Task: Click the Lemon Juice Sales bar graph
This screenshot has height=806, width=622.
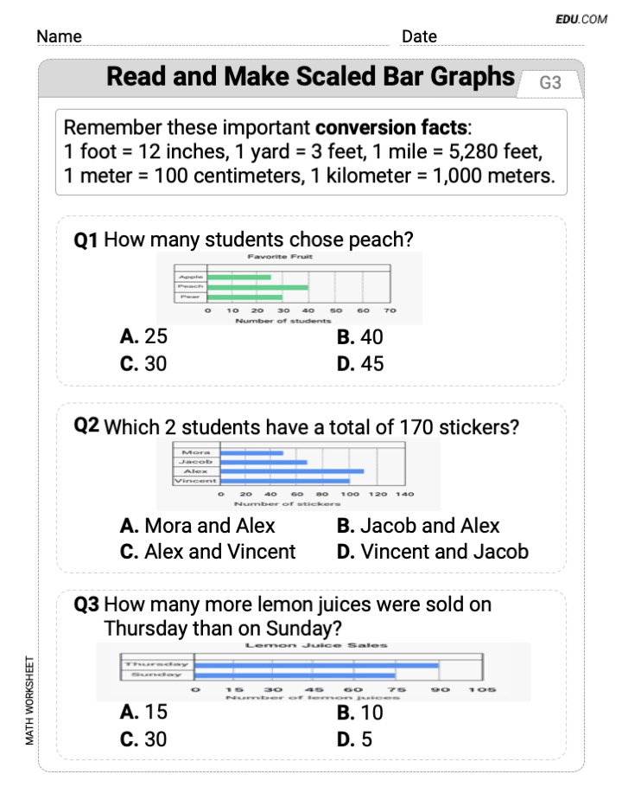Action: (x=314, y=671)
